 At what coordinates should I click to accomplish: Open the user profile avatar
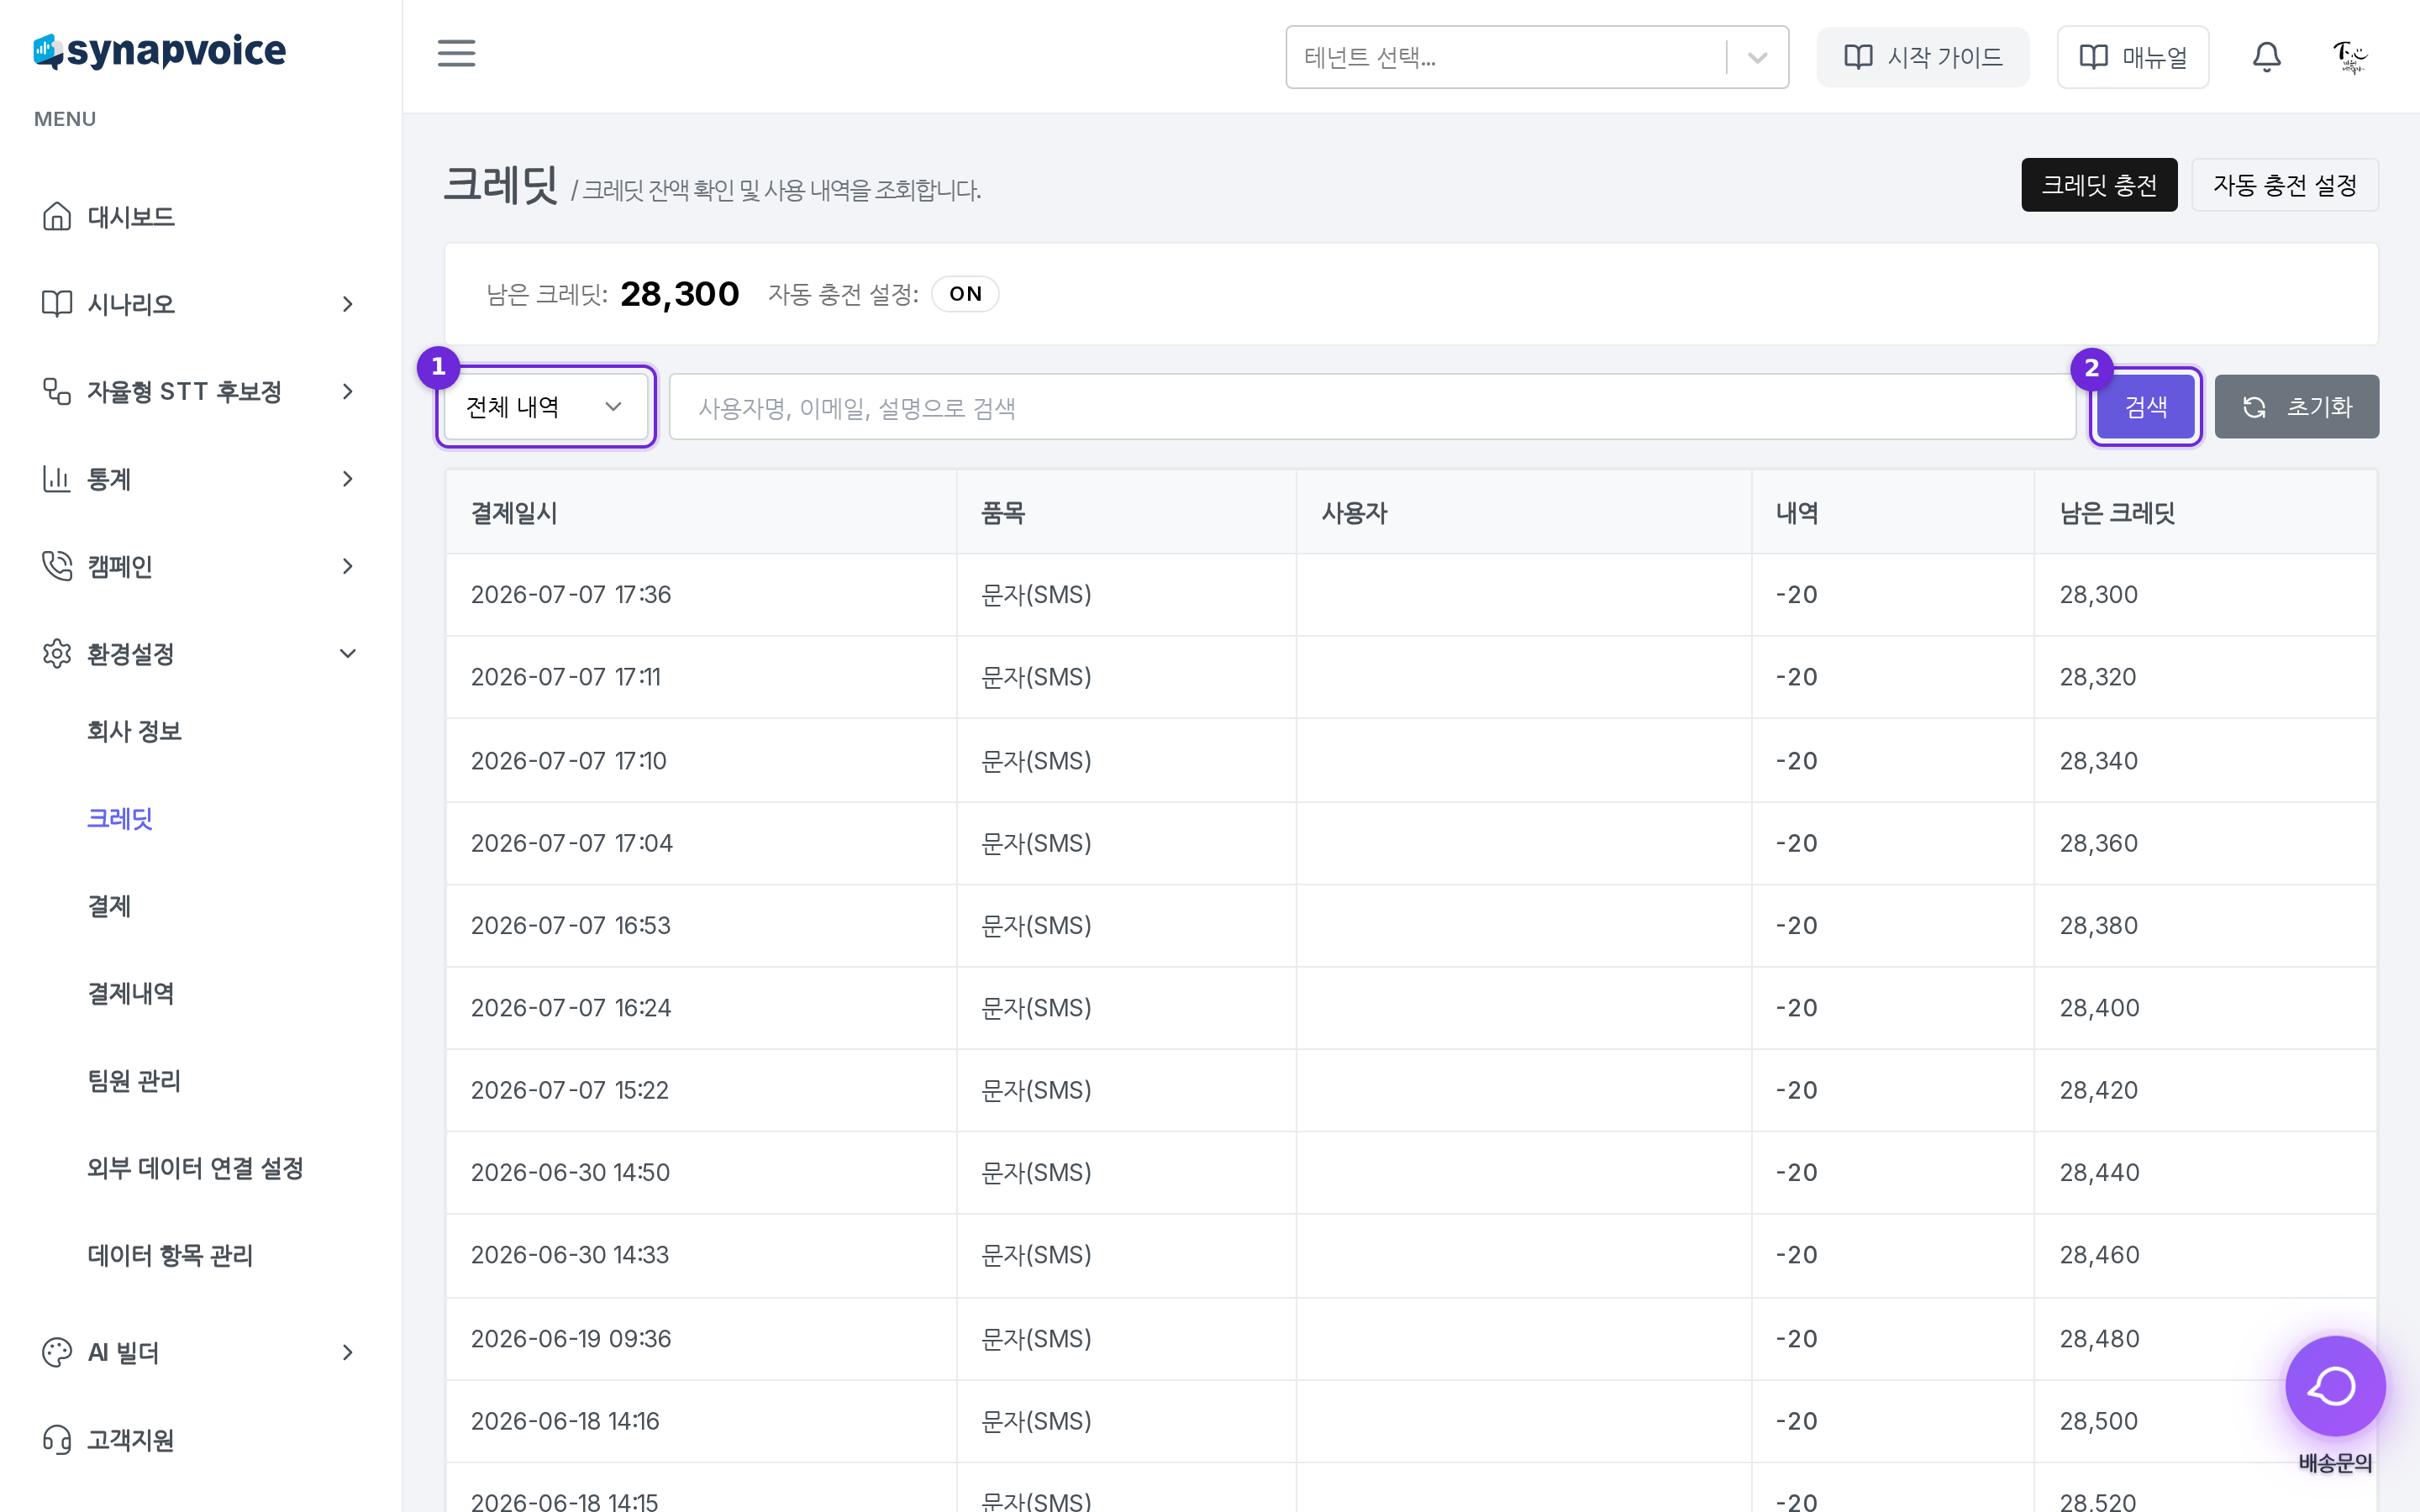[x=2350, y=57]
